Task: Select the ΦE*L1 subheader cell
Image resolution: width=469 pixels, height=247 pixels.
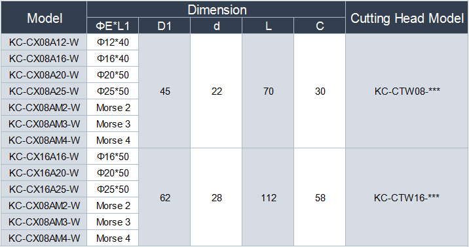Action: coord(113,25)
